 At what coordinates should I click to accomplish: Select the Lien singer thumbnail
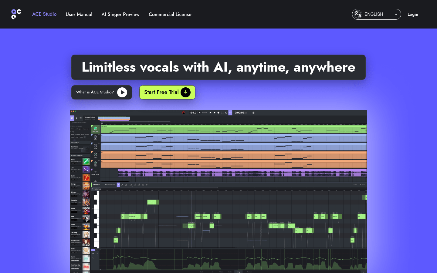coord(86,170)
